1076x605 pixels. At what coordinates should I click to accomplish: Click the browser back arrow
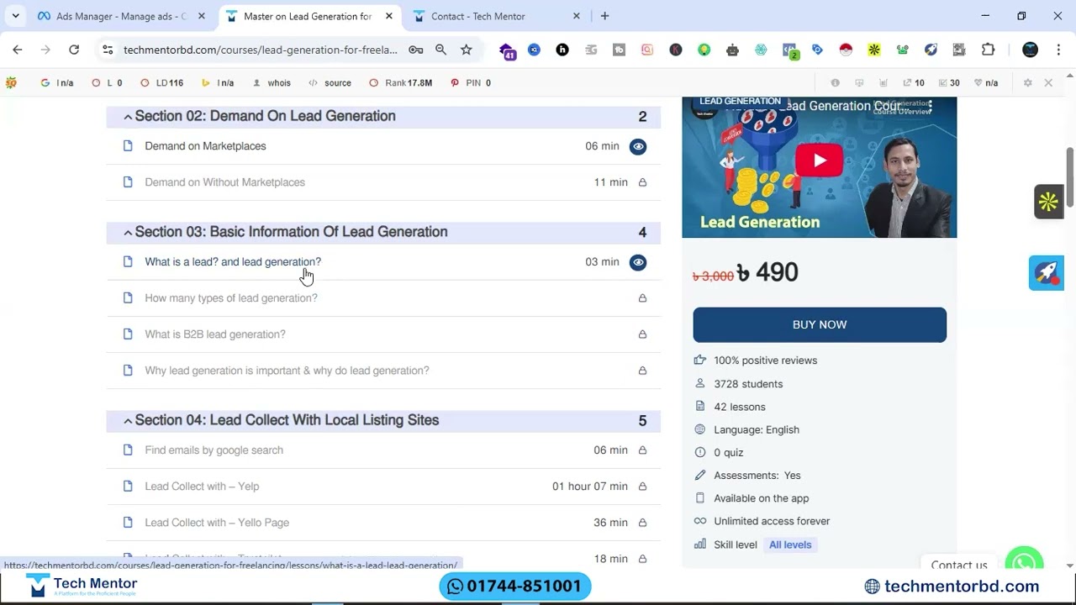point(18,50)
